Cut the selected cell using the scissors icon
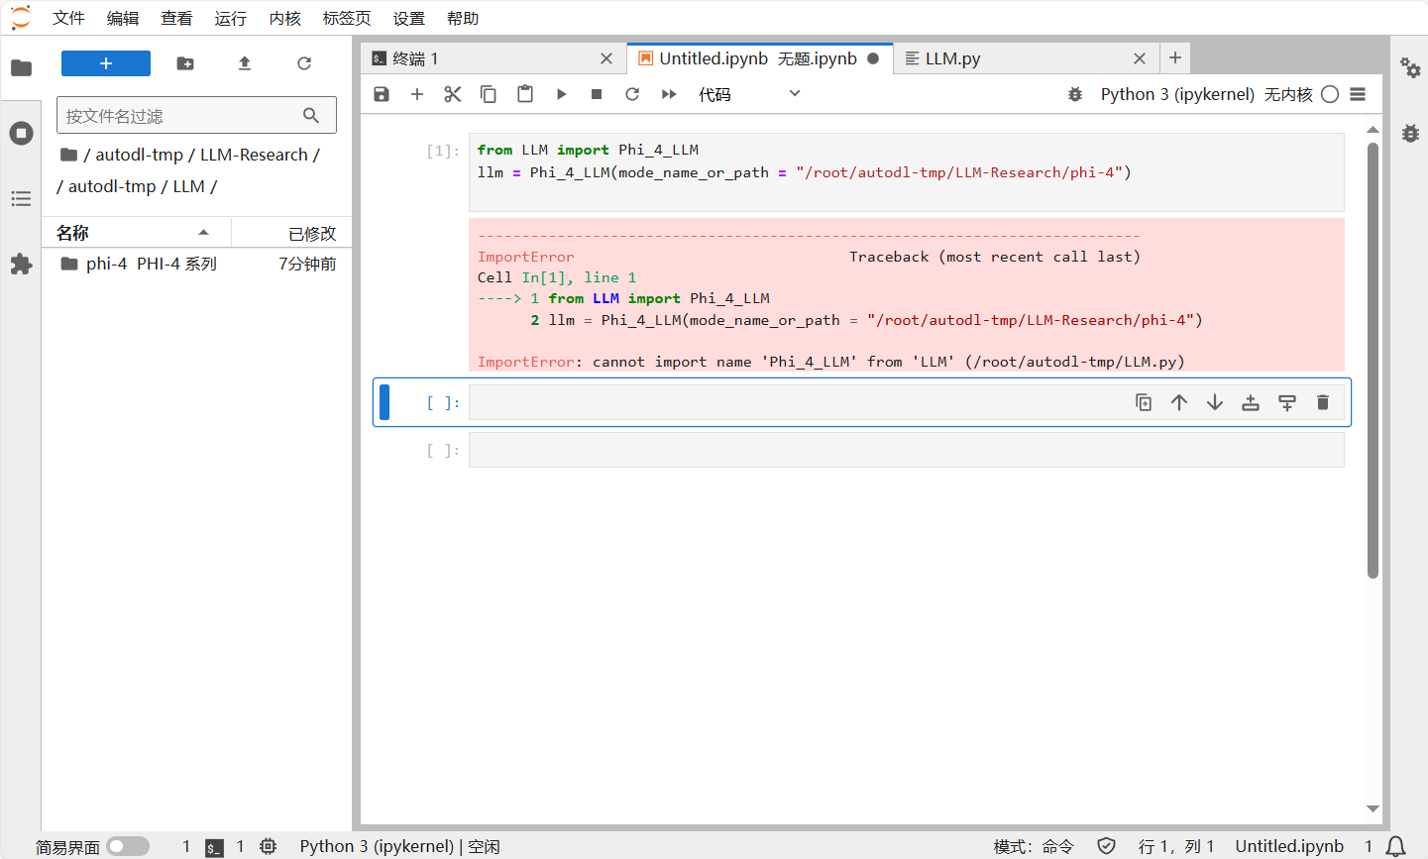 click(453, 94)
